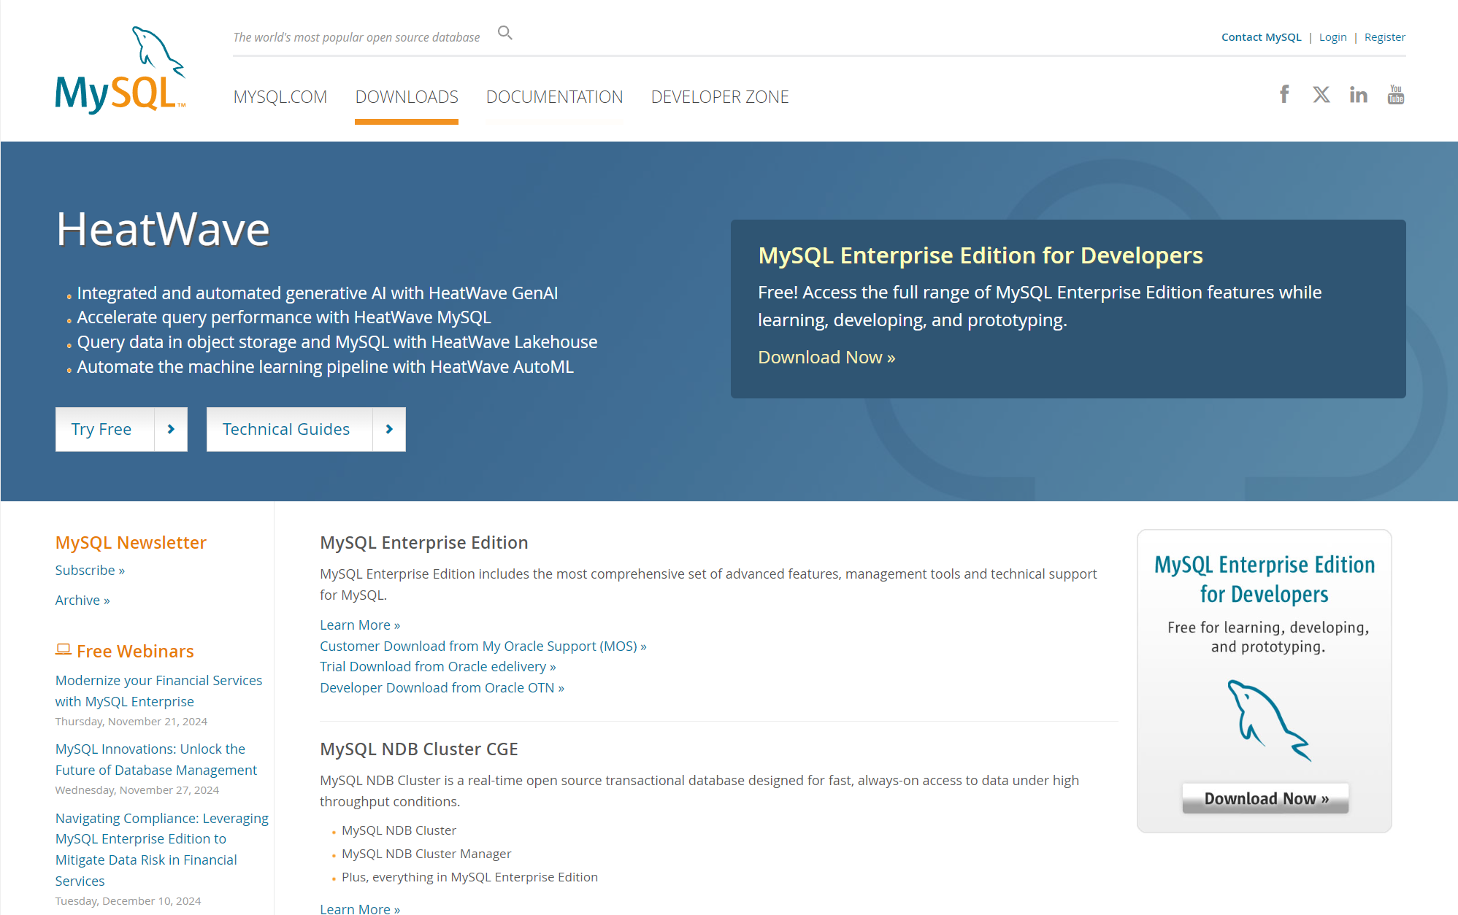Screen dimensions: 1458x915
Task: Switch to the DOCUMENTATION tab
Action: click(x=554, y=97)
